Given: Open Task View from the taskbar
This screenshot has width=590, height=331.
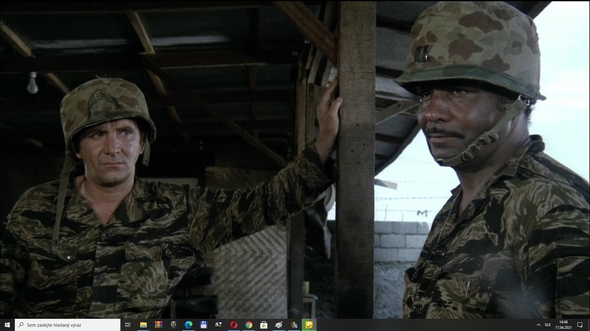Looking at the screenshot, I should point(128,325).
